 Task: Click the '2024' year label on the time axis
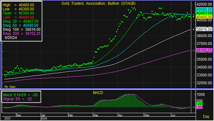(44, 118)
